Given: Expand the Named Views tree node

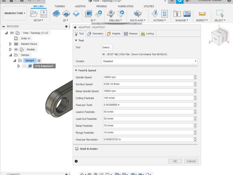Looking at the screenshot, I should pyautogui.click(x=10, y=44).
